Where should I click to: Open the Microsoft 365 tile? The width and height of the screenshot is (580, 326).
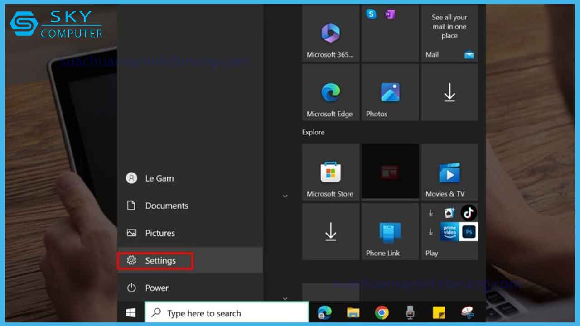click(x=330, y=34)
